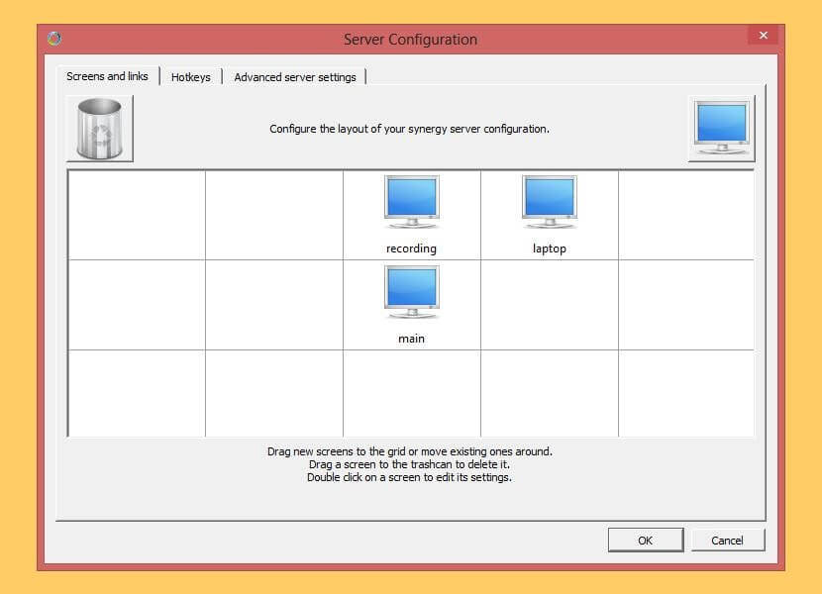This screenshot has width=822, height=594.
Task: Click the empty grid cell below laptop
Action: click(x=549, y=304)
